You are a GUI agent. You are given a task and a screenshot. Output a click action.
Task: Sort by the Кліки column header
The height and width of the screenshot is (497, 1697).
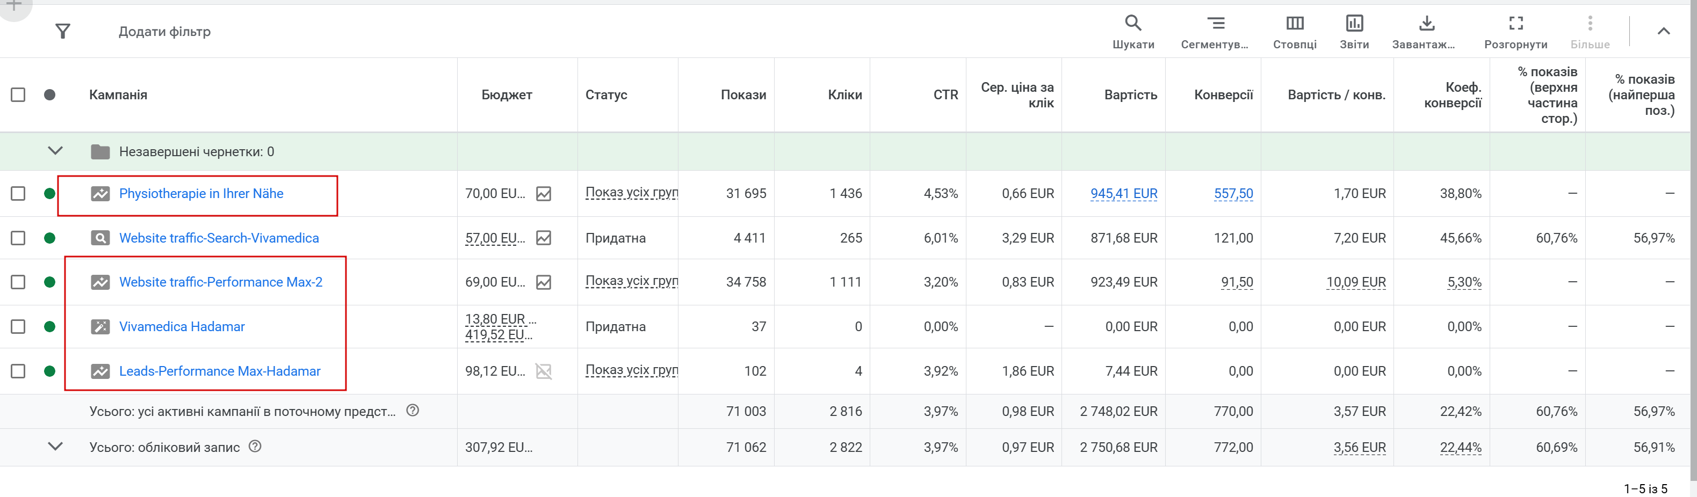click(x=844, y=95)
